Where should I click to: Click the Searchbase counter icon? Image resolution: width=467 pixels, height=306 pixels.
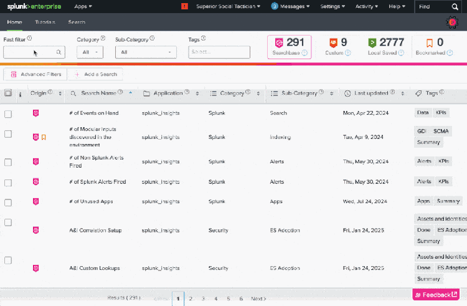[280, 42]
